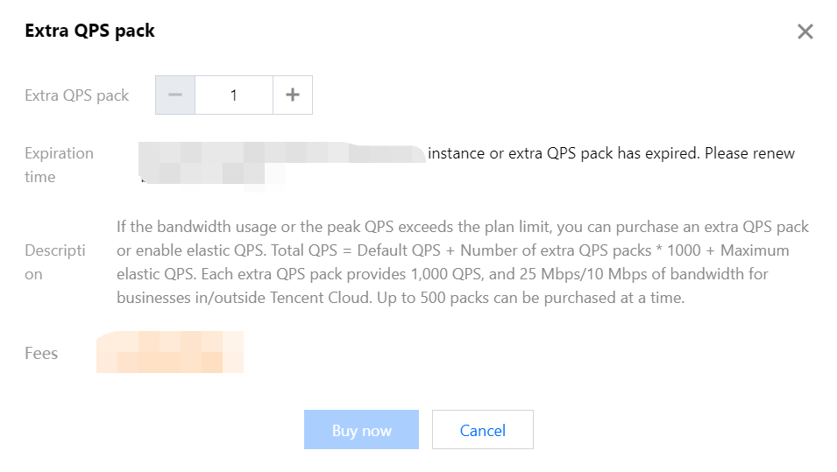Viewport: 837px width, 472px height.
Task: Cancel the extra QPS pack purchase
Action: [482, 430]
